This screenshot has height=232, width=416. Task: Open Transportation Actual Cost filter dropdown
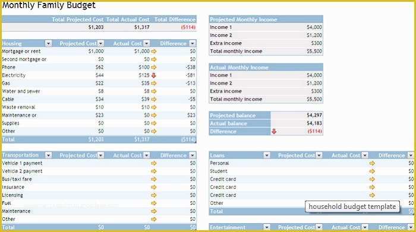coord(146,155)
